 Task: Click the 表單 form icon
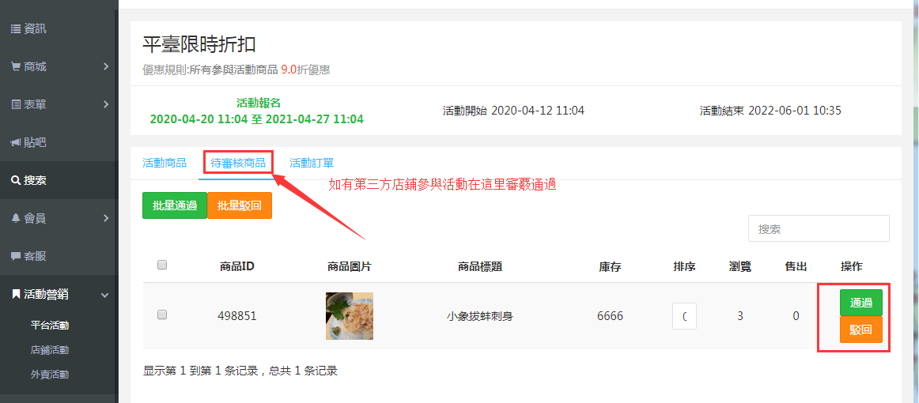click(x=16, y=105)
